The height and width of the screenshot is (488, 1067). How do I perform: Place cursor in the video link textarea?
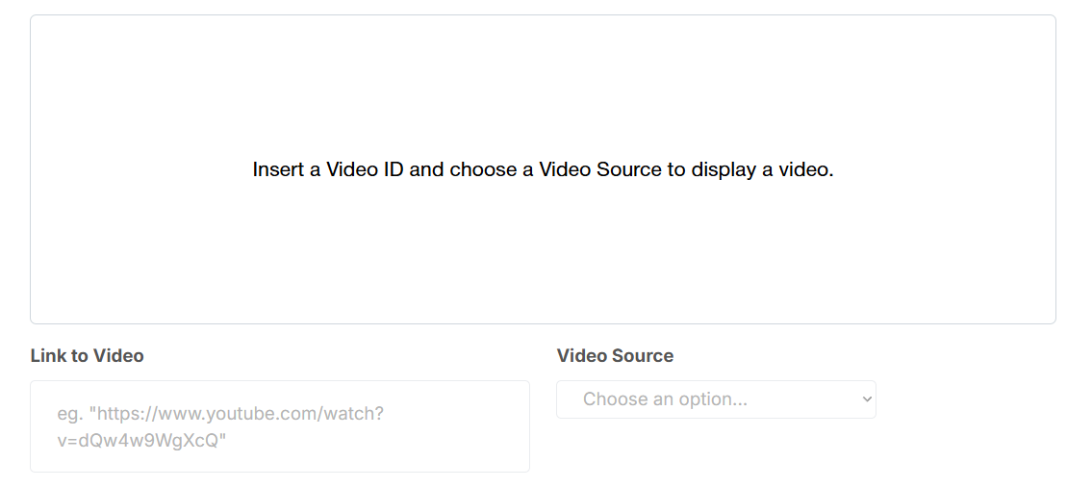pos(279,426)
